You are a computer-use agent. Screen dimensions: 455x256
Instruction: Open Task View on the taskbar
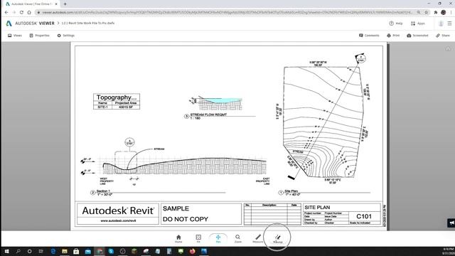coord(41,251)
